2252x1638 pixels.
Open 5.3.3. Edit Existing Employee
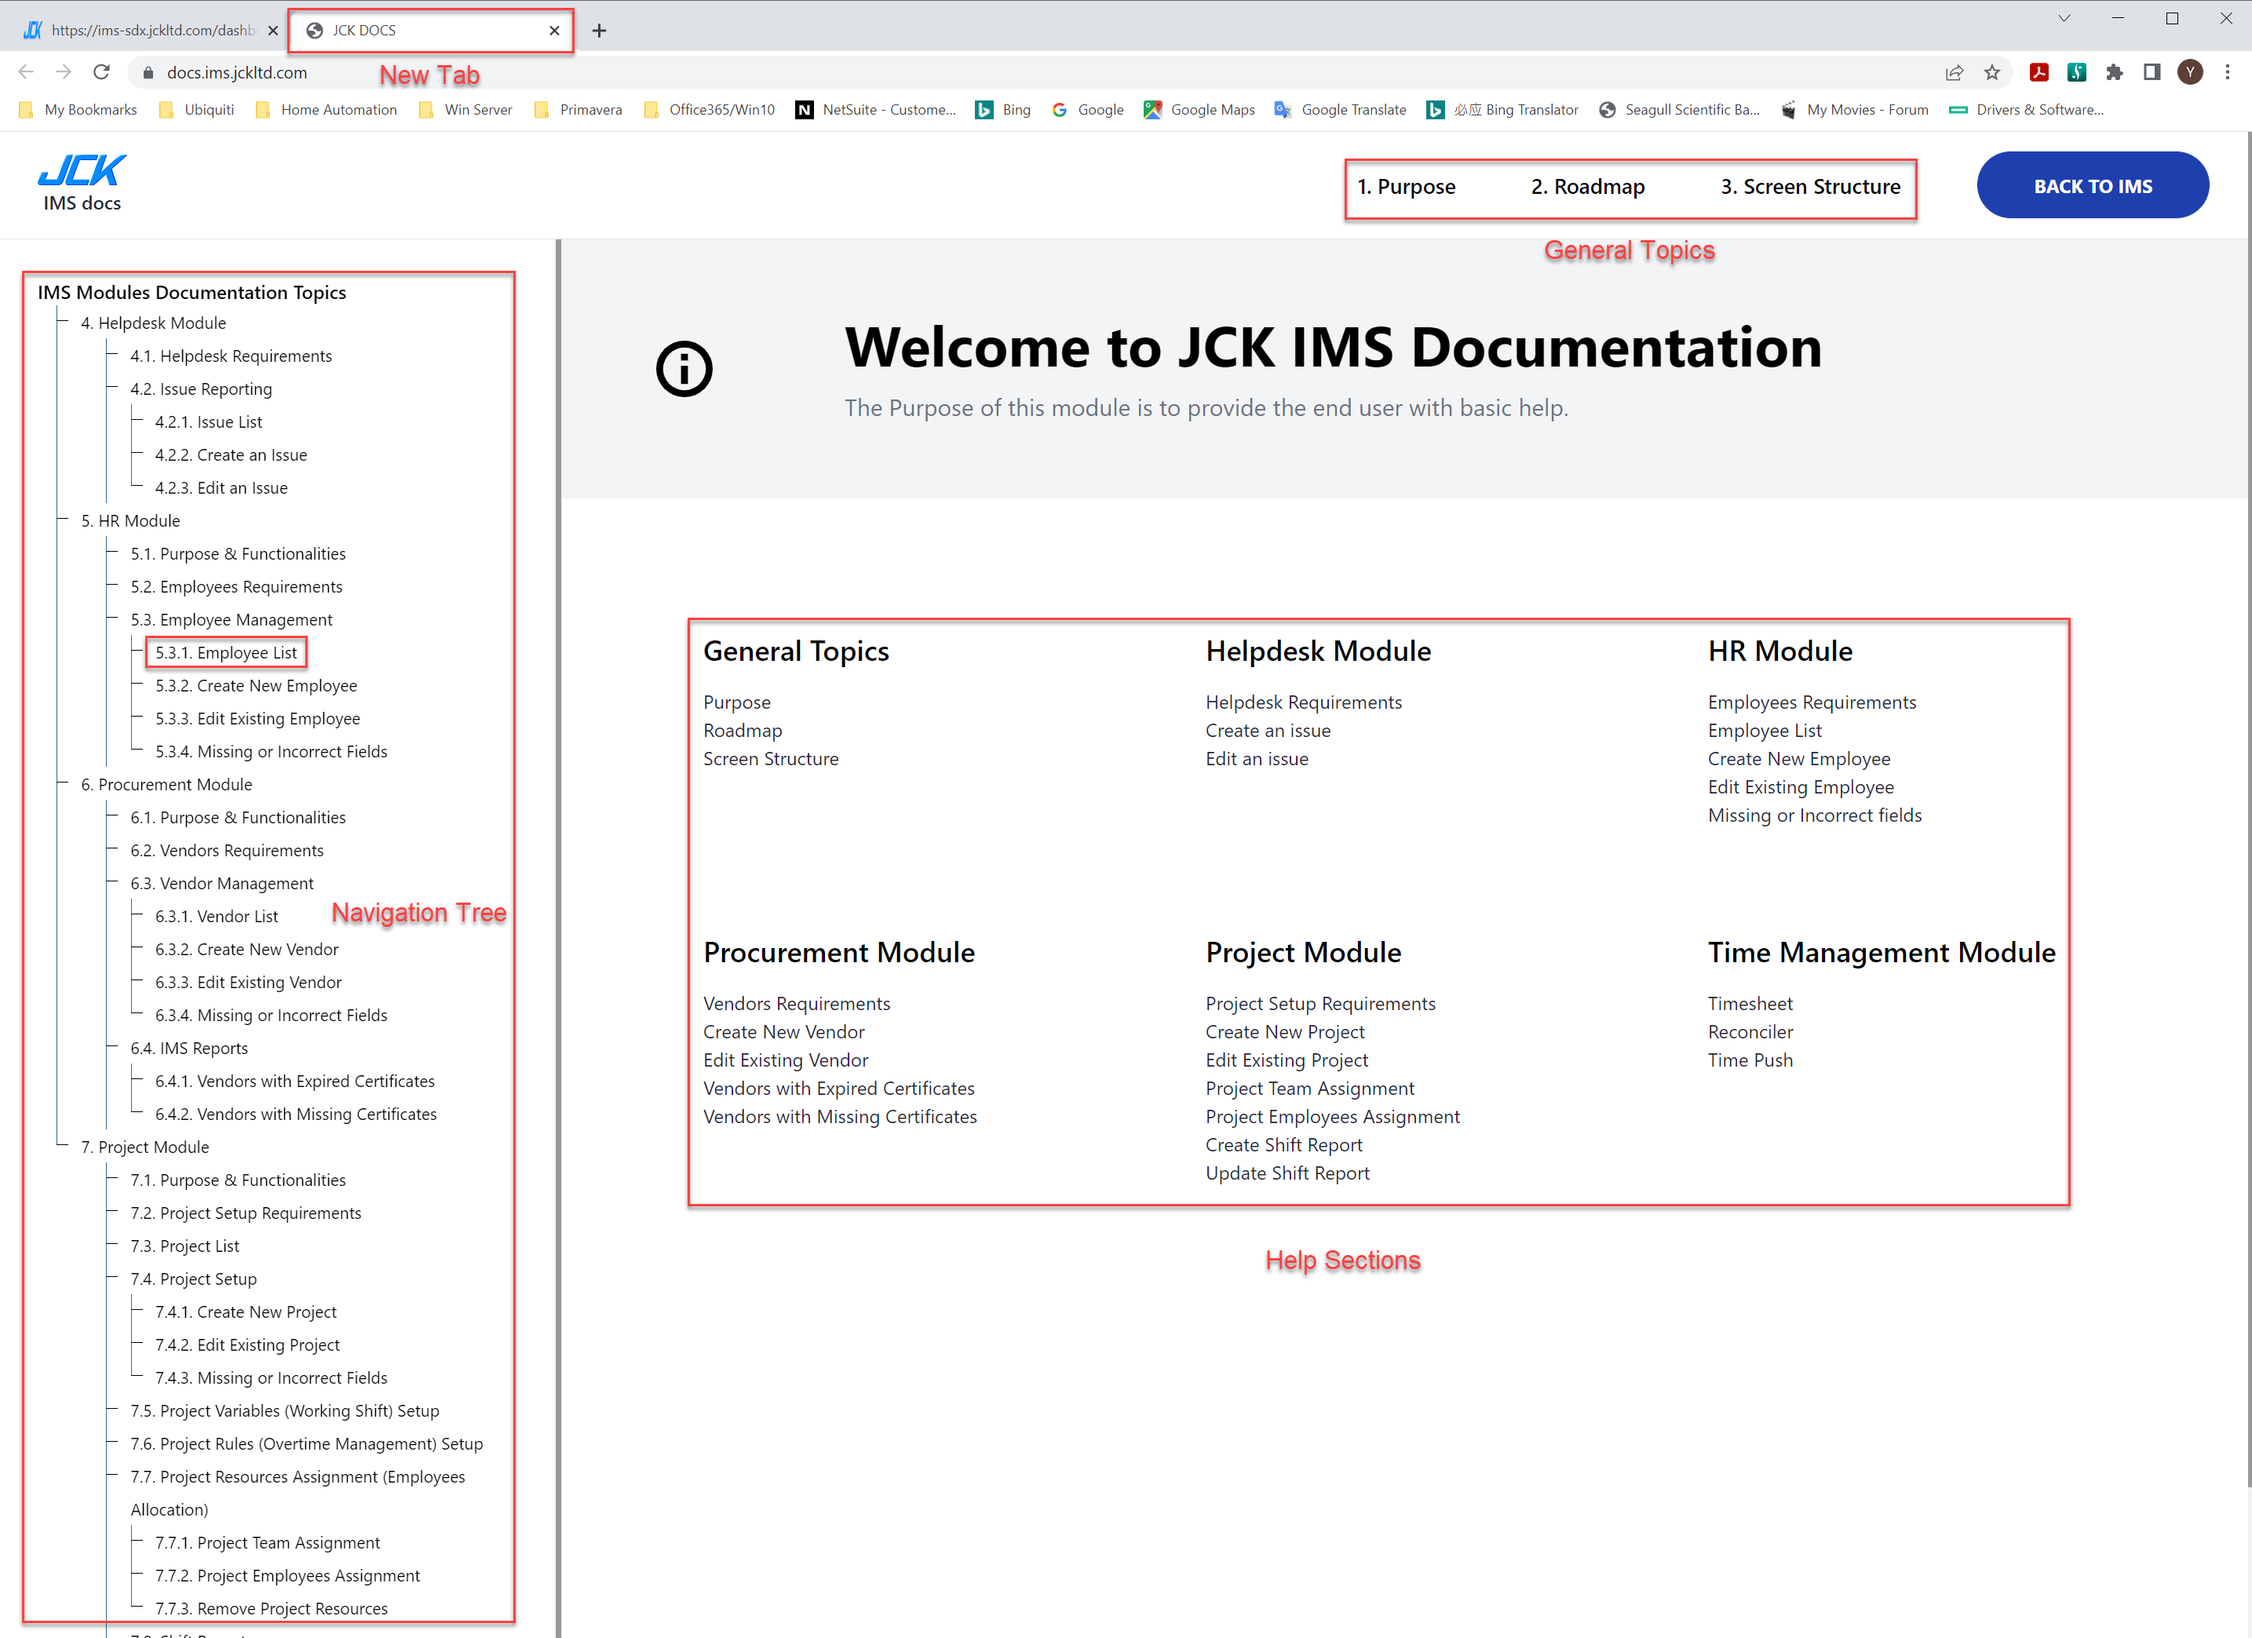coord(258,719)
